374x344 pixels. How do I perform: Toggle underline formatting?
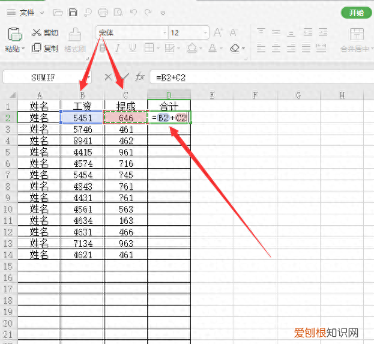(133, 48)
